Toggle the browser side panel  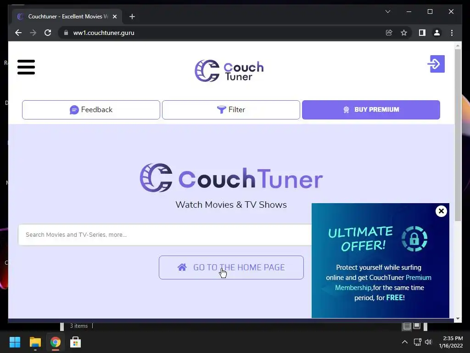pos(422,33)
